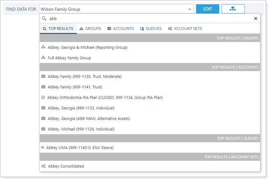Select Abbey, Georgia & Michael Reporting Group

click(x=88, y=47)
